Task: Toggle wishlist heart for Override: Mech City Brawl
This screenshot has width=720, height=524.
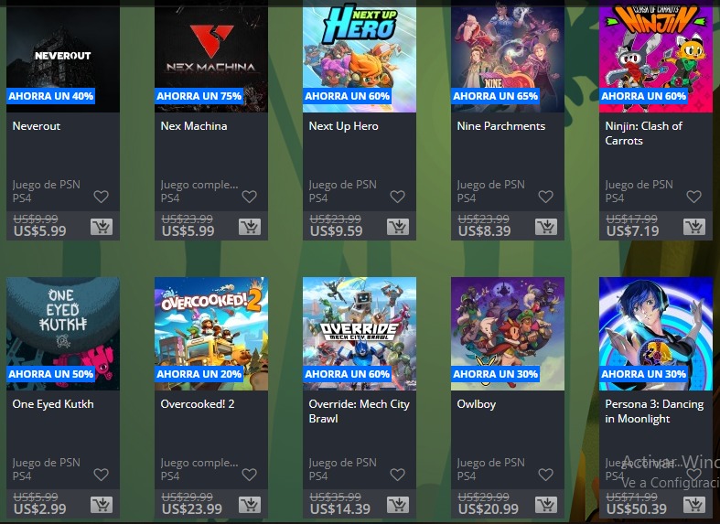Action: click(398, 475)
